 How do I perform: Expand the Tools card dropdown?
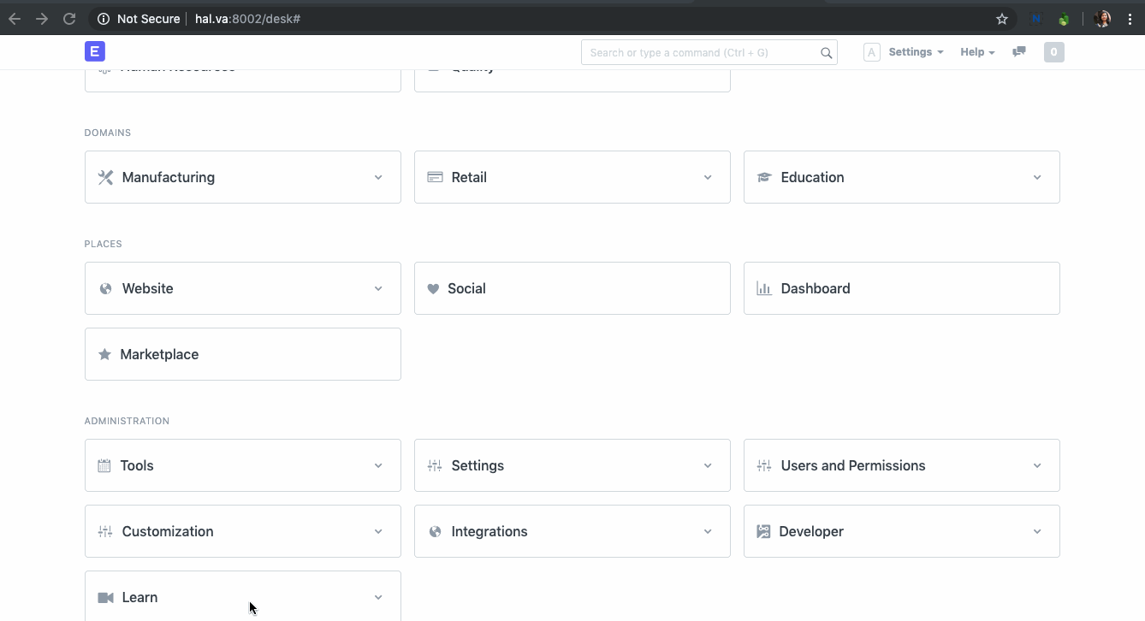pos(378,465)
